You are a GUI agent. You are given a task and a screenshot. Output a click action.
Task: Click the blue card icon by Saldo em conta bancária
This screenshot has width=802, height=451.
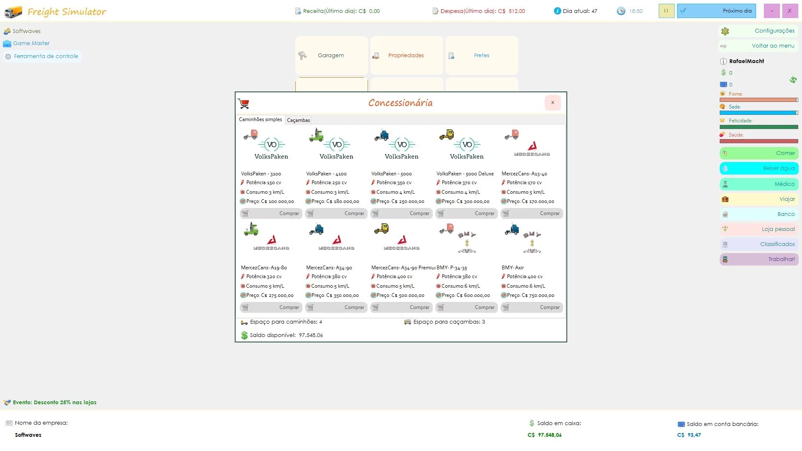[x=681, y=424]
